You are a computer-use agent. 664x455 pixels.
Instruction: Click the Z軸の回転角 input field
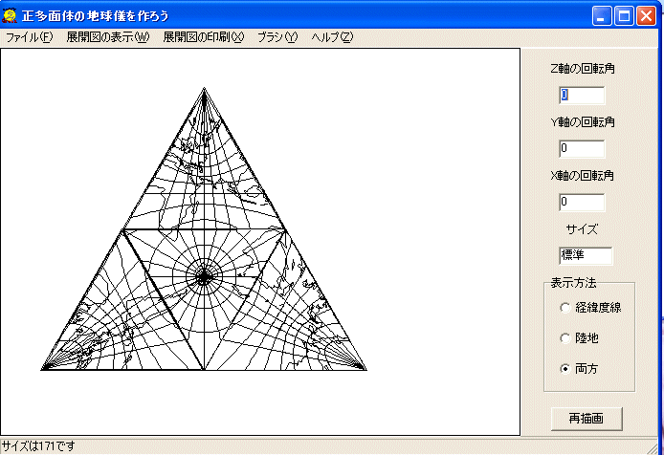click(x=583, y=96)
